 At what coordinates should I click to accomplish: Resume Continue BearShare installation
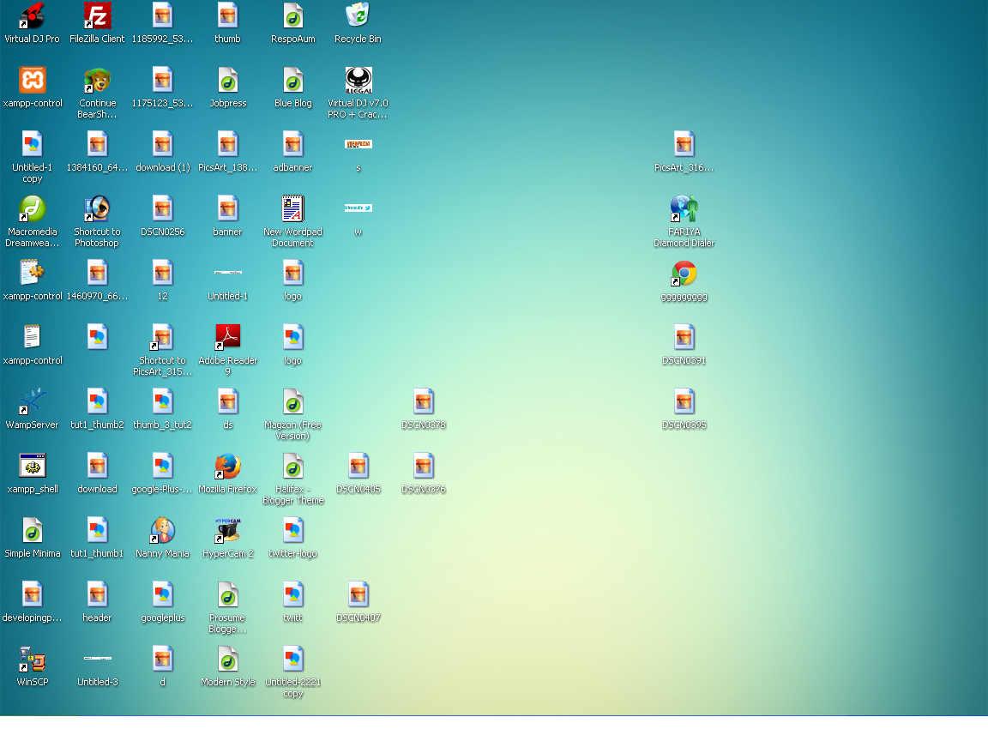(x=97, y=80)
